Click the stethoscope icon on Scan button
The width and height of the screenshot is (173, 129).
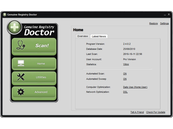[21, 45]
